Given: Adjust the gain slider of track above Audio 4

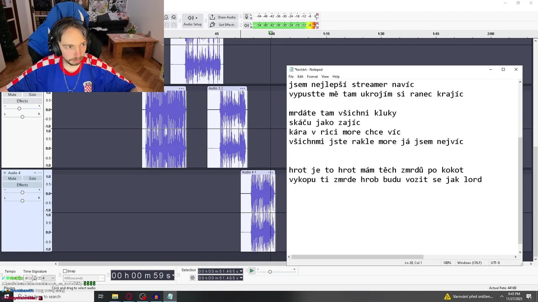Looking at the screenshot, I should [19, 109].
